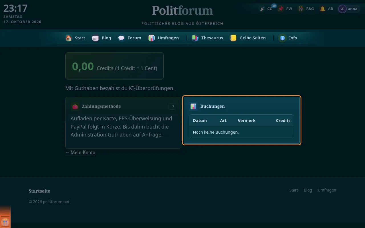Click the Politforum site logo

click(x=182, y=11)
